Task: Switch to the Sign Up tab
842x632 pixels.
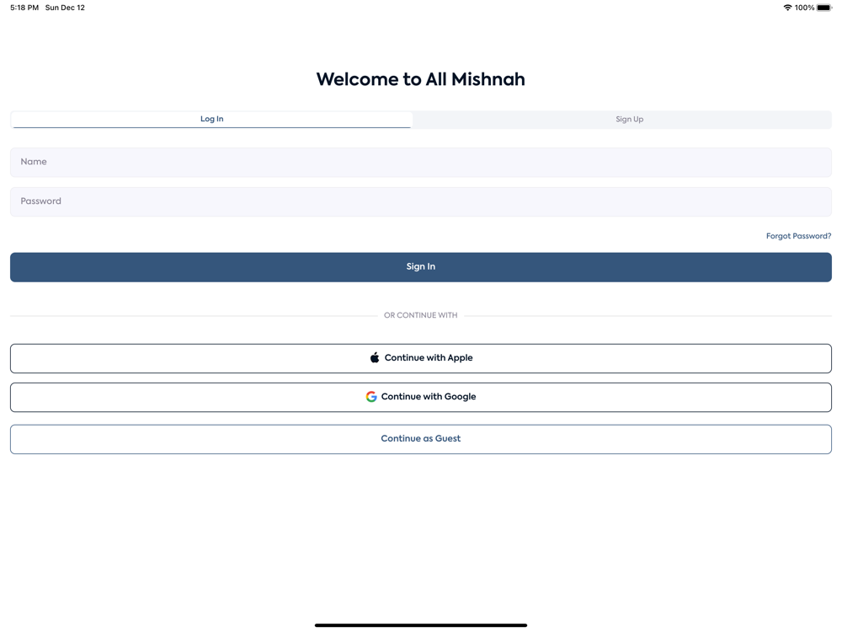Action: tap(629, 120)
